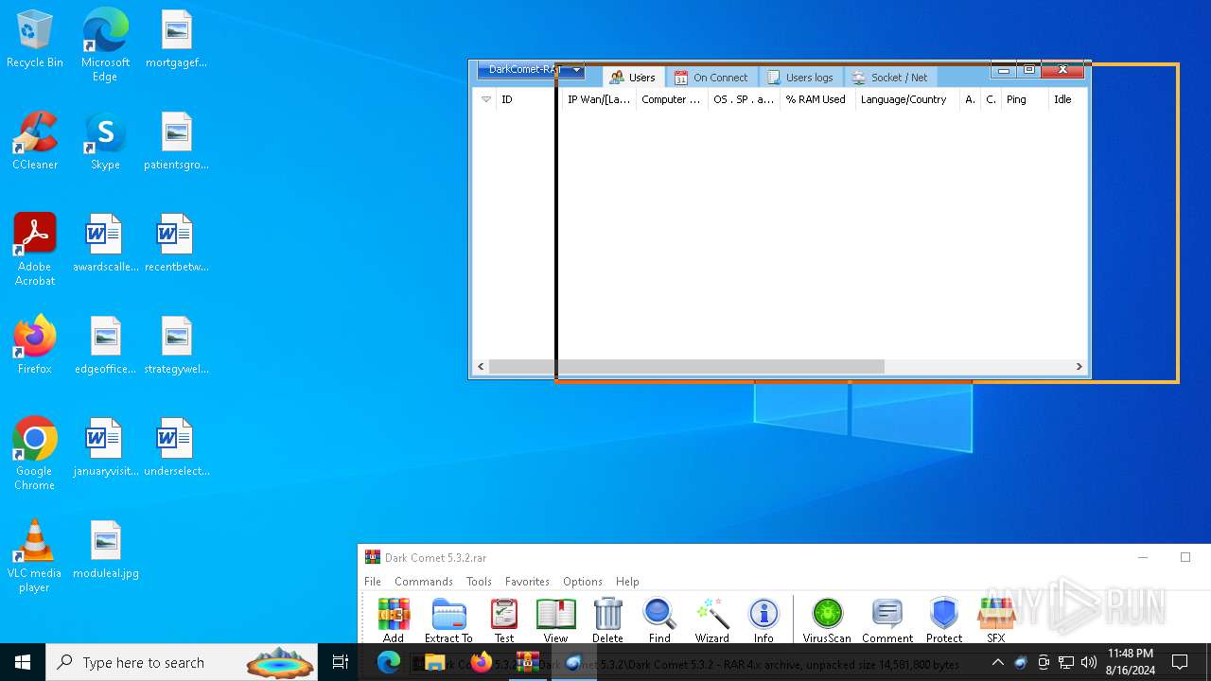Click the OS . SP column header
Viewport: 1211px width, 681px height.
point(744,99)
